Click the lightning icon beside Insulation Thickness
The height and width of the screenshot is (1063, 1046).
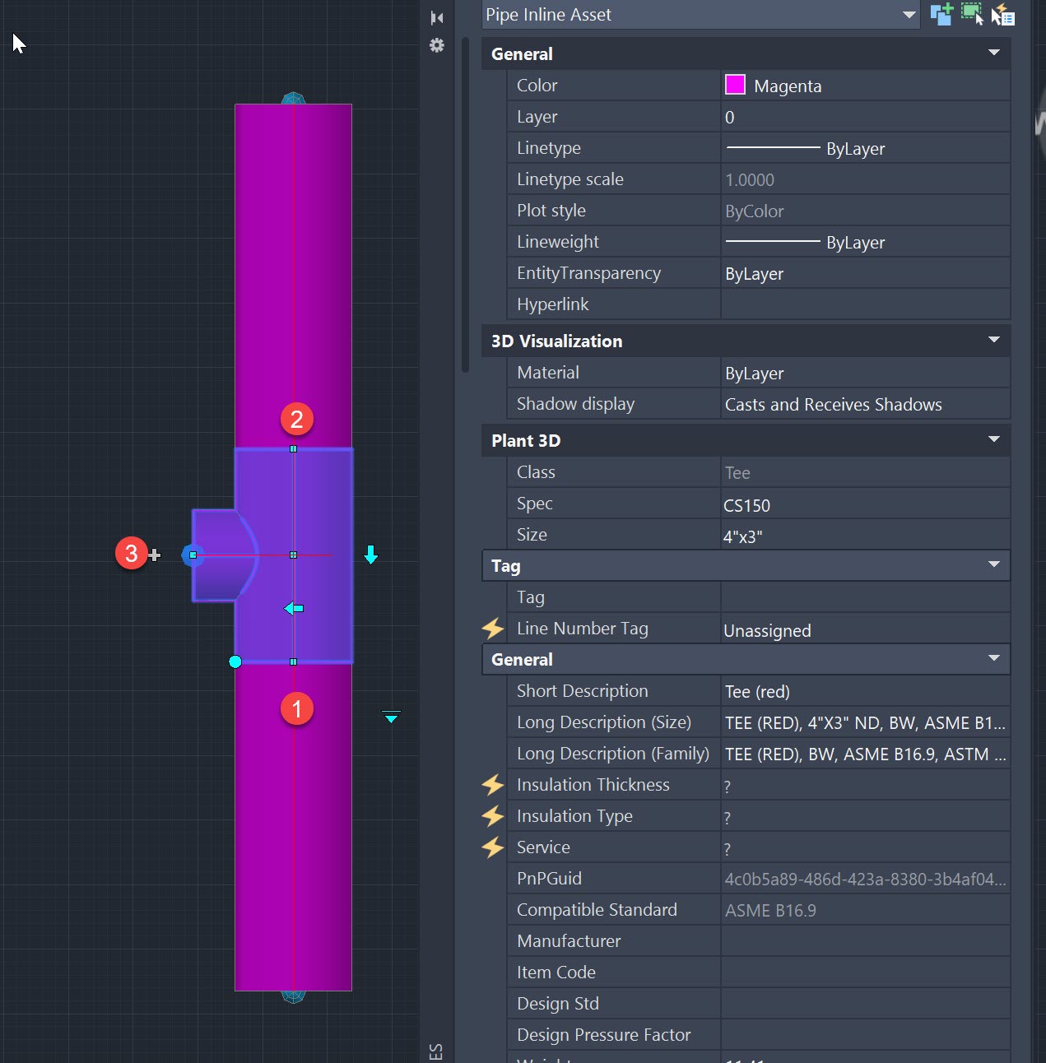point(492,785)
